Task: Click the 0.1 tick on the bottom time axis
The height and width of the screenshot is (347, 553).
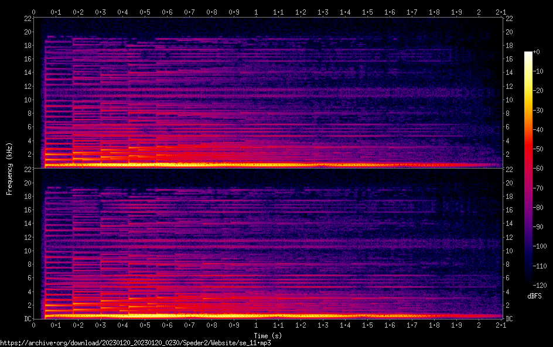Action: 56,325
